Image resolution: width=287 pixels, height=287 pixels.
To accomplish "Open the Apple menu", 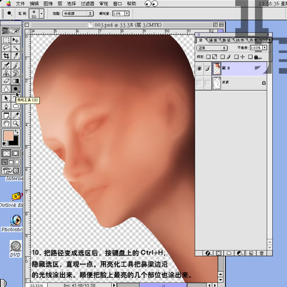I will [x=8, y=3].
